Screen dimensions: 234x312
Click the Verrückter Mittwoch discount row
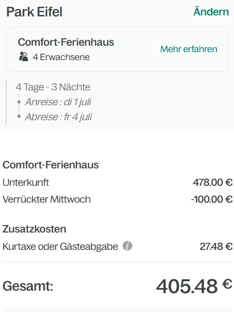[117, 199]
